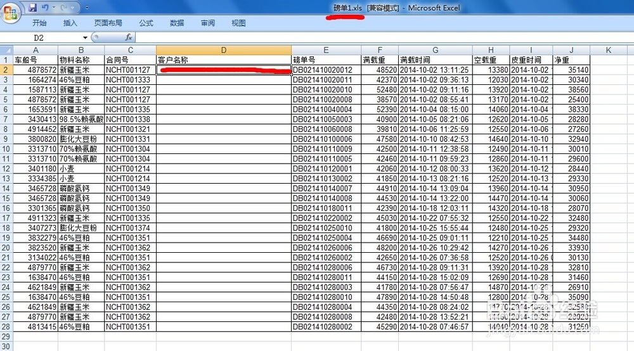The height and width of the screenshot is (351, 634).
Task: Select cell containing 1664274
Action: click(x=36, y=80)
